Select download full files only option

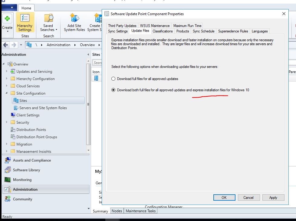113,79
